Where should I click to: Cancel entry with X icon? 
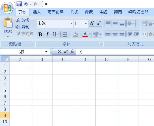59,52
